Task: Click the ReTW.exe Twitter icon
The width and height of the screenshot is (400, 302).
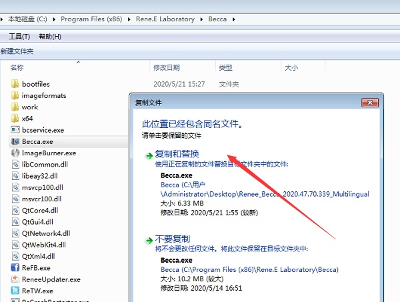Action: click(15, 291)
